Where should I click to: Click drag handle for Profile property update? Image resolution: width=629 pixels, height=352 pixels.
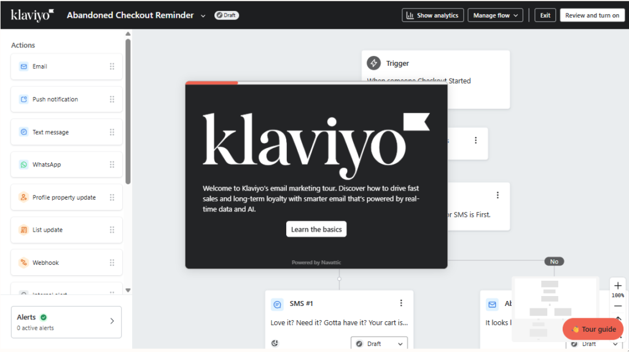[x=112, y=197]
